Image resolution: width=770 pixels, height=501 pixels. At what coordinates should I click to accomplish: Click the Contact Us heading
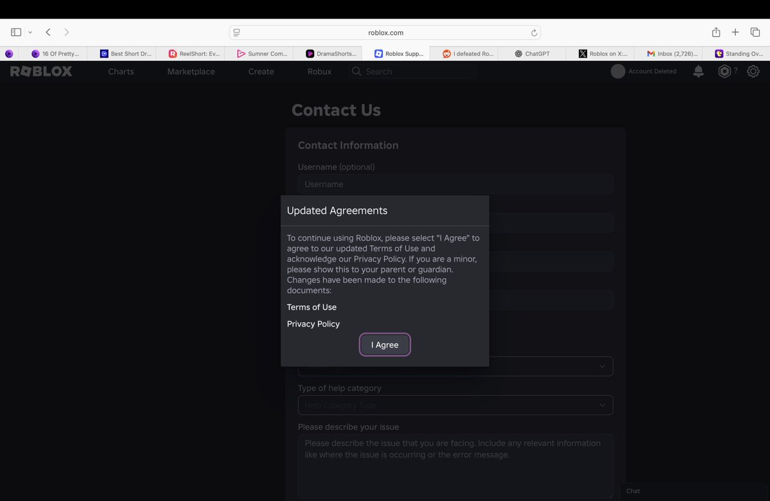[336, 110]
